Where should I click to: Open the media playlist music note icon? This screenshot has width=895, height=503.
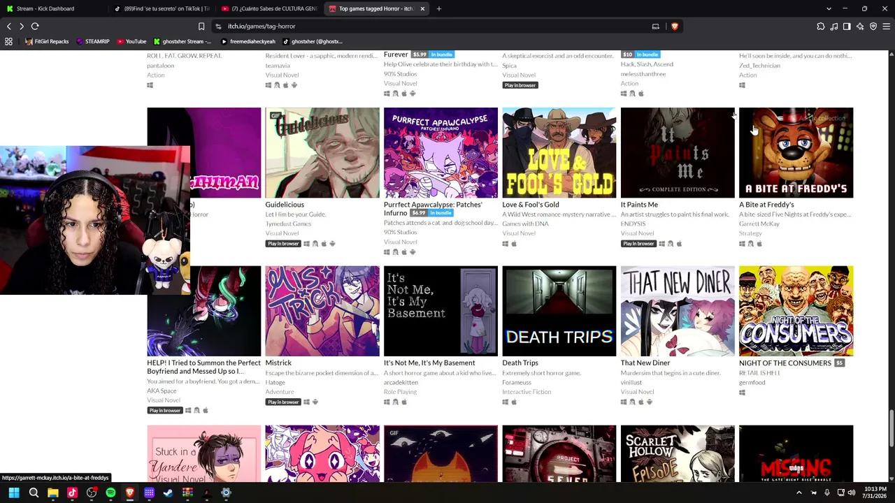pos(834,27)
